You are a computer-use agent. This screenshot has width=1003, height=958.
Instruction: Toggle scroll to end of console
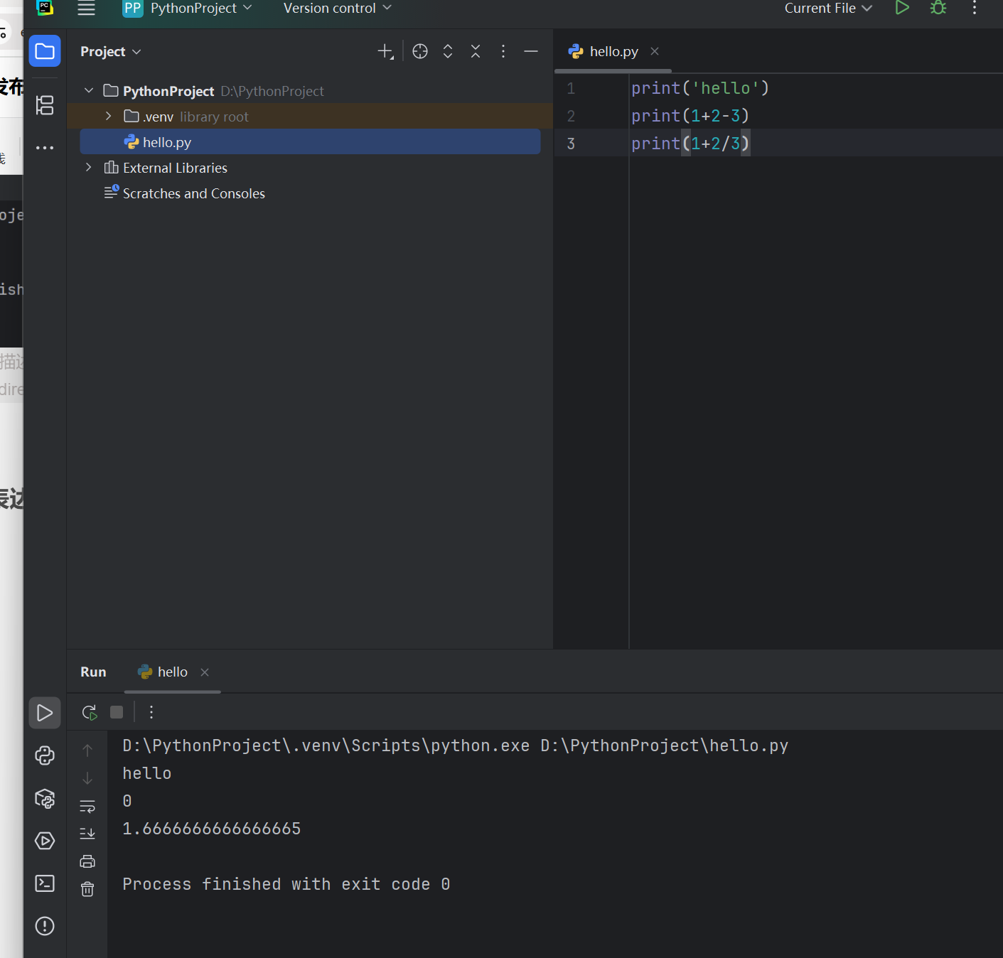87,834
